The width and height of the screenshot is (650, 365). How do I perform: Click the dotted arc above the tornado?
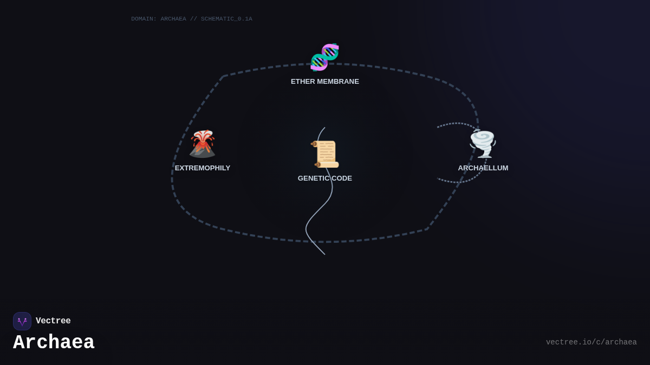point(455,123)
